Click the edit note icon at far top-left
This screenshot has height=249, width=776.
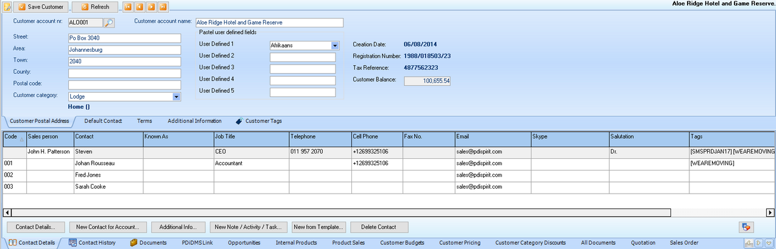[x=6, y=7]
